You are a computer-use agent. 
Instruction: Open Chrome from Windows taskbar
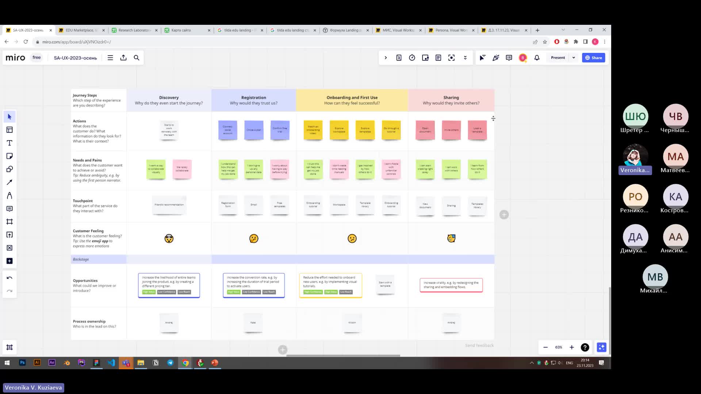pyautogui.click(x=185, y=363)
